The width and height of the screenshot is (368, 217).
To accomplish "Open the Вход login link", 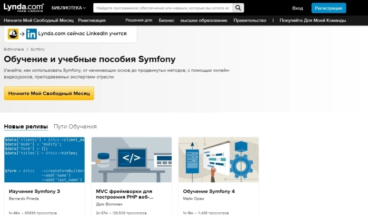I will 297,8.
